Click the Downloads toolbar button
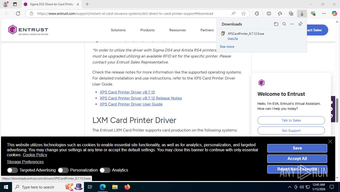340x192 pixels. (302, 13)
